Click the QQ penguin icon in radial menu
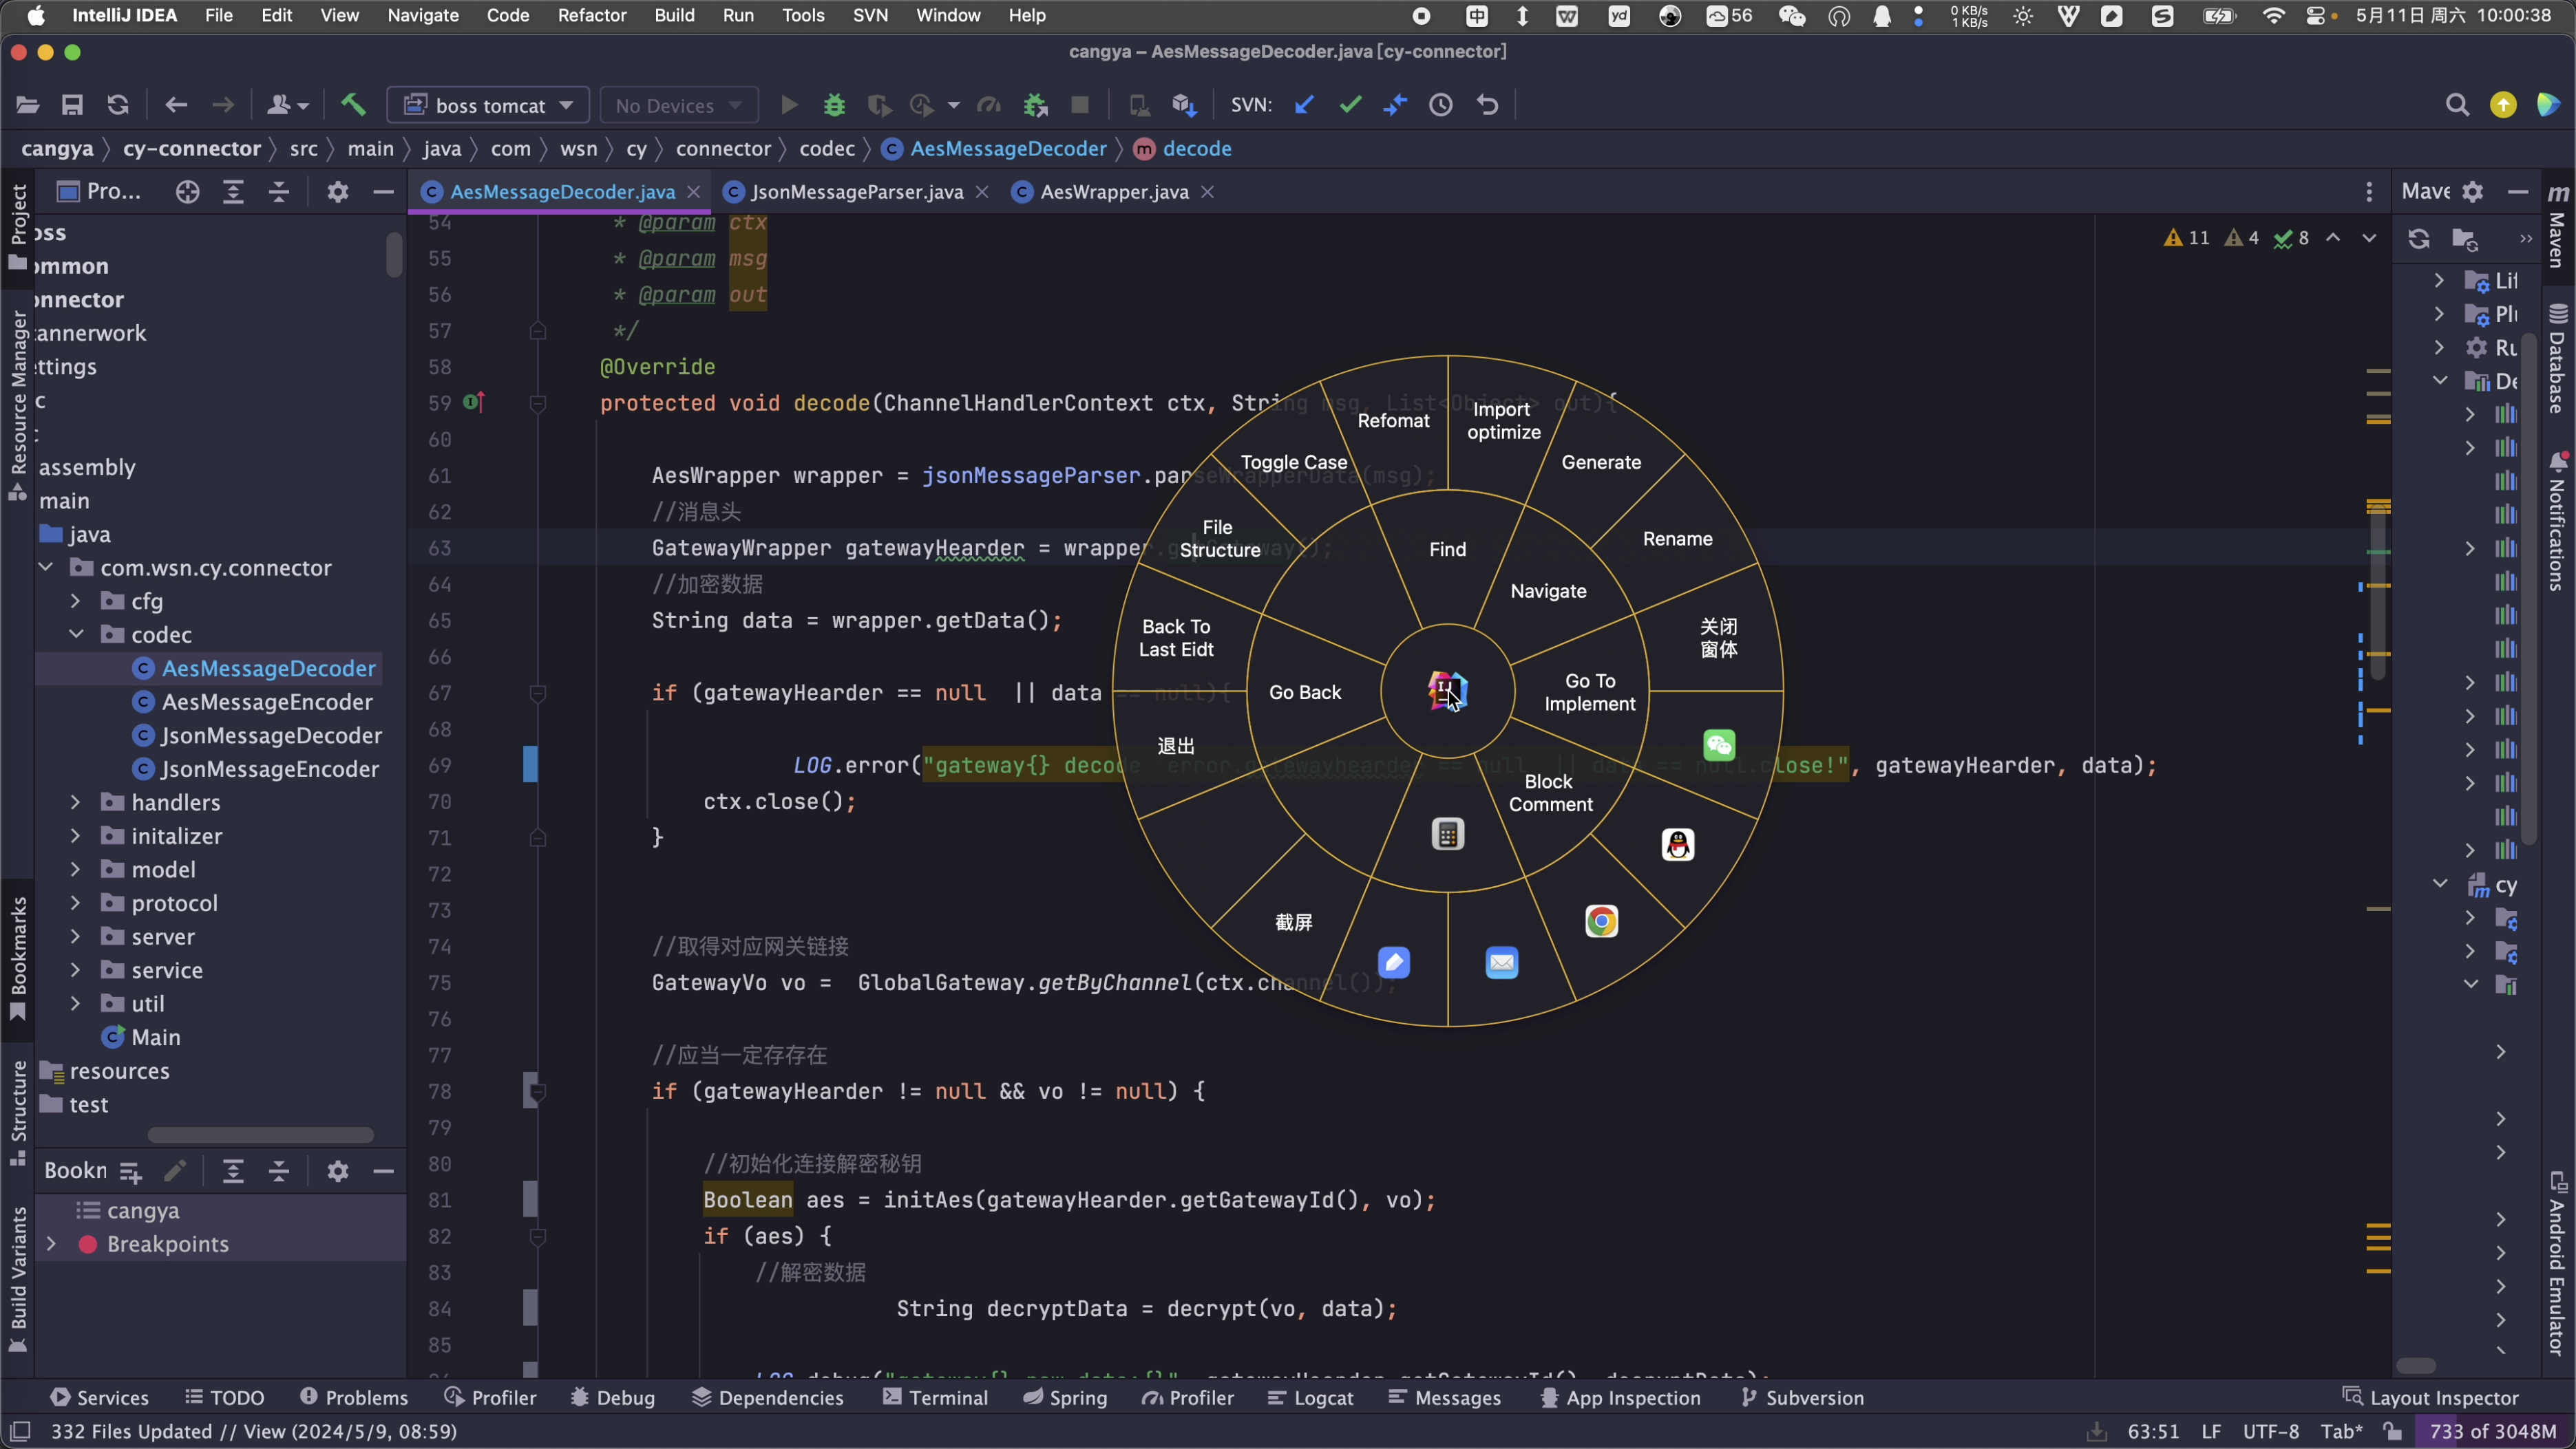 pos(1677,844)
